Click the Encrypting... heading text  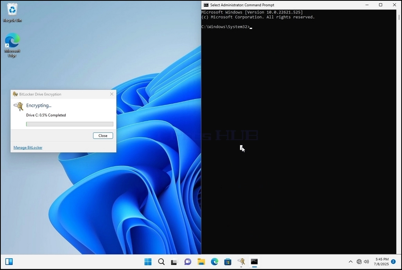(x=39, y=106)
